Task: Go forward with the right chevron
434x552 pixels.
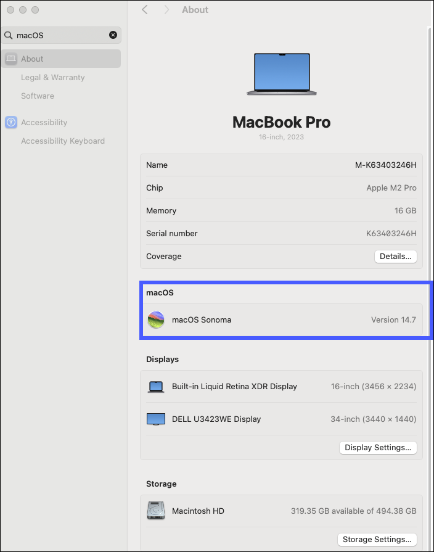Action: coord(166,10)
